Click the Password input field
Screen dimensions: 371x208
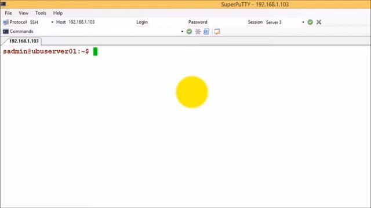(x=227, y=22)
